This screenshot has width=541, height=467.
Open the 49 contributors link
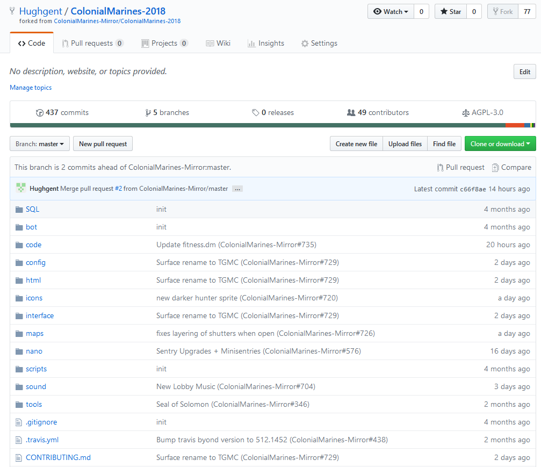pos(378,113)
